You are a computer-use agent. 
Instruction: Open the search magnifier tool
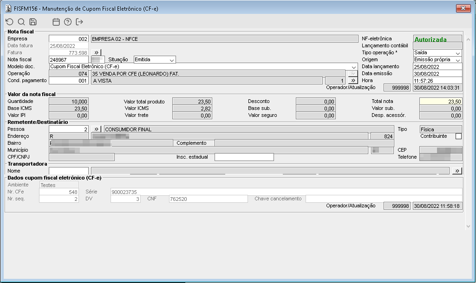point(21,22)
